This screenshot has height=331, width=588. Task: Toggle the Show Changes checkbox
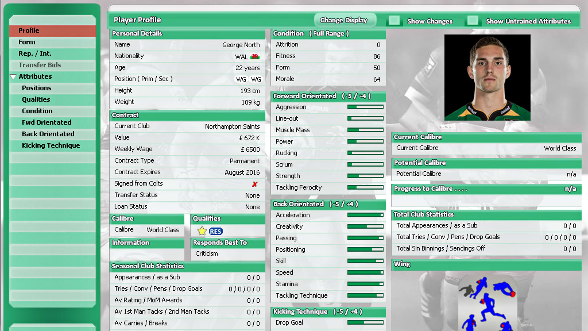(x=394, y=21)
